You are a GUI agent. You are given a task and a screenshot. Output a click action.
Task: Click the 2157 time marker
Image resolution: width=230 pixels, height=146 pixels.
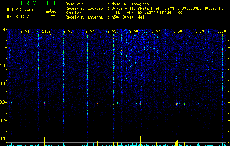click(156, 31)
